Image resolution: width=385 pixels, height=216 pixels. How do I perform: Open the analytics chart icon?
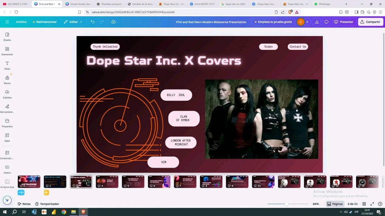tap(317, 22)
